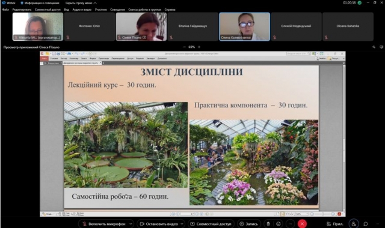Click the Совместный доступ share button
The height and width of the screenshot is (228, 385).
[x=211, y=224]
